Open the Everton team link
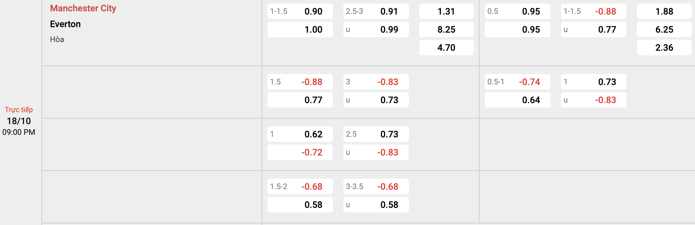Image resolution: width=695 pixels, height=225 pixels. point(65,24)
